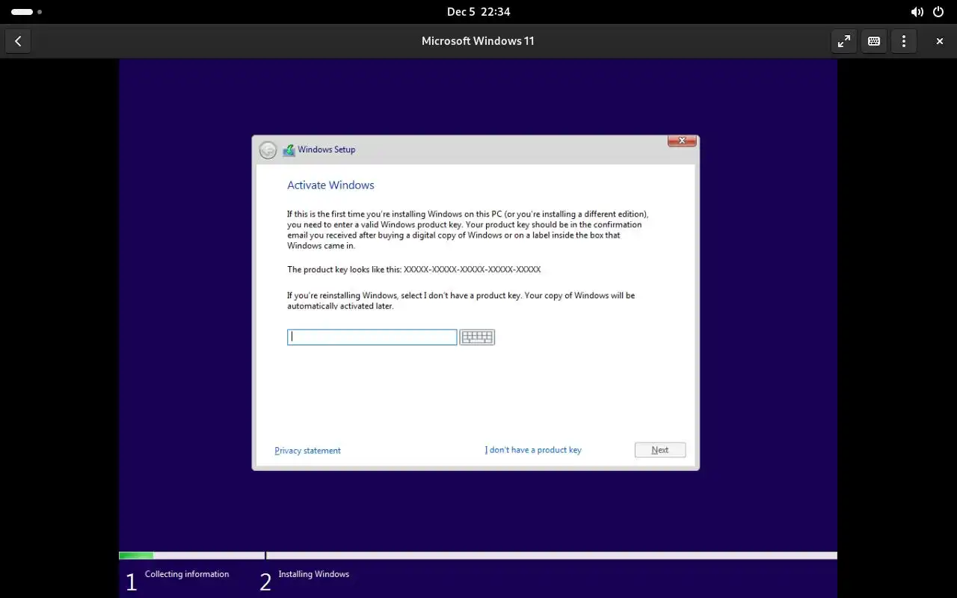Click the Next button
Screen dimensions: 957x598
(x=660, y=450)
